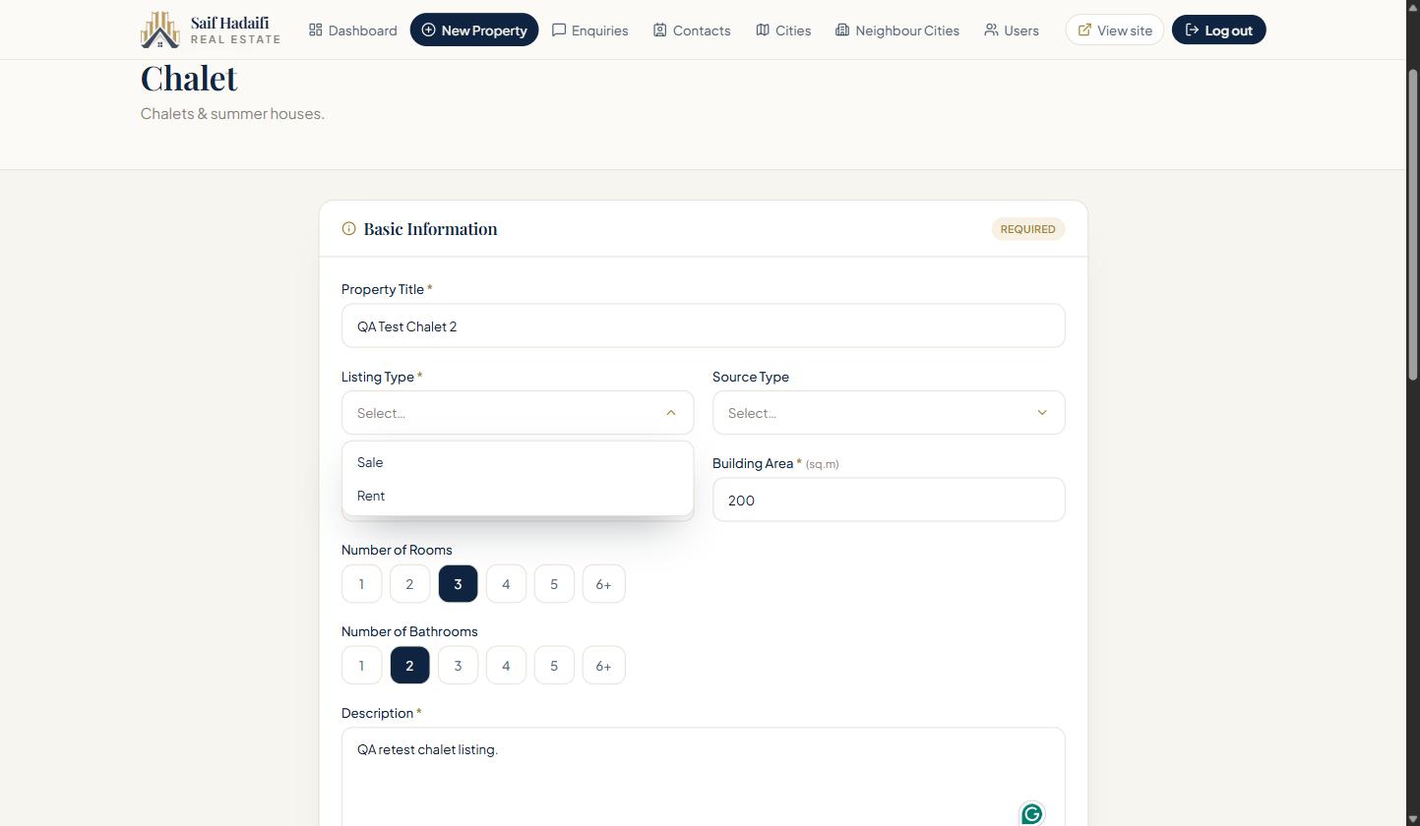Click the Saif Hadaifi house logo
The image size is (1420, 826).
[159, 29]
